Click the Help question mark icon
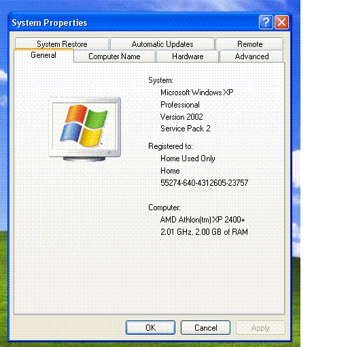Viewport: 348px width, 347px height. click(266, 22)
